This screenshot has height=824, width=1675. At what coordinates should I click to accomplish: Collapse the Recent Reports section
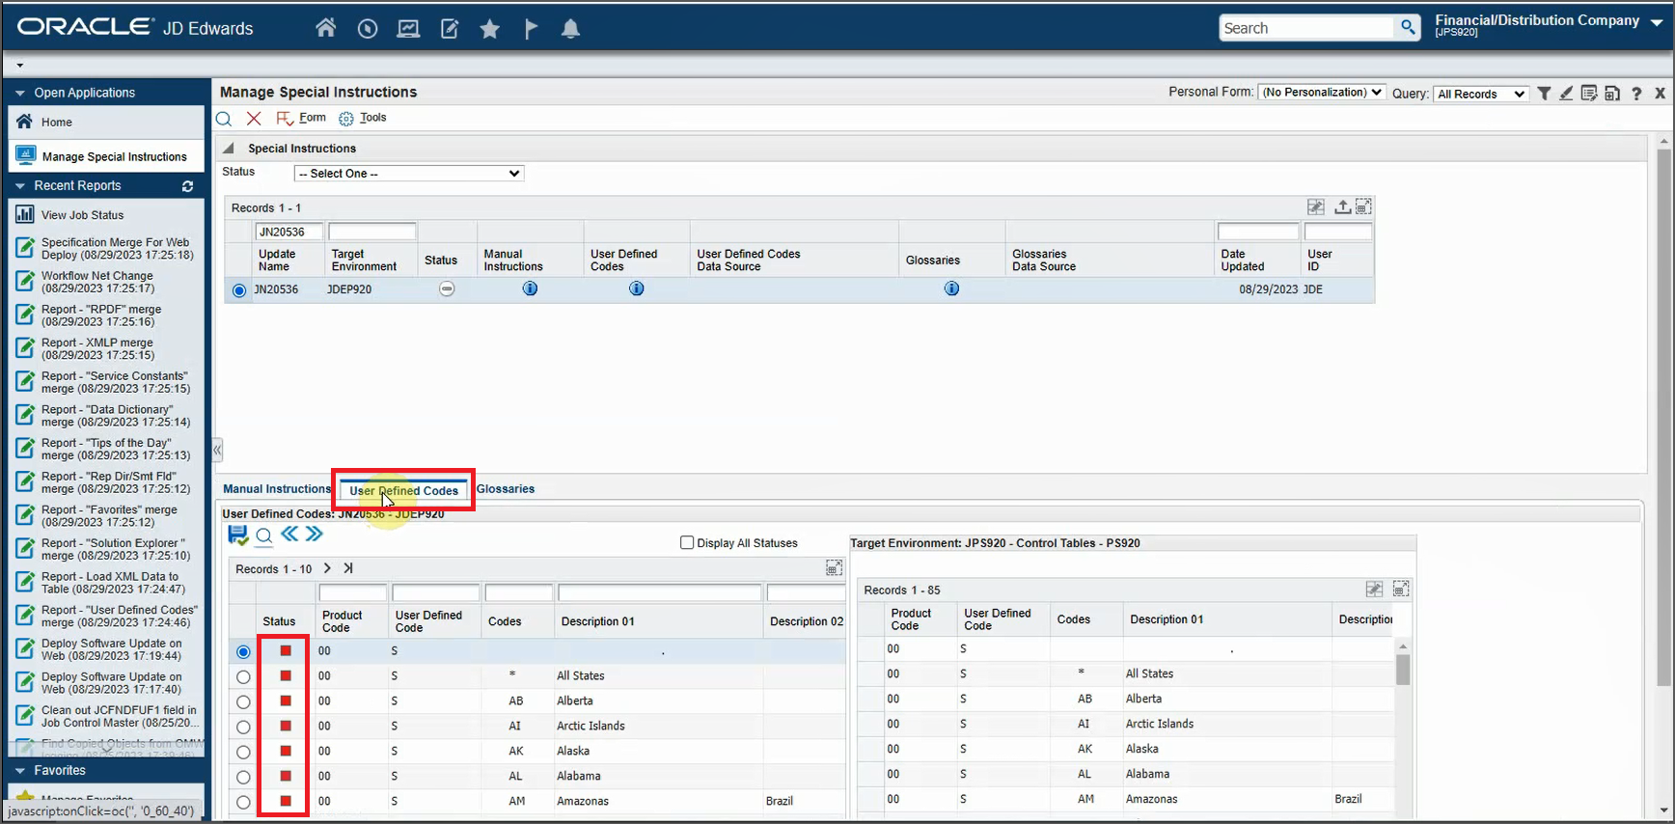pos(20,186)
